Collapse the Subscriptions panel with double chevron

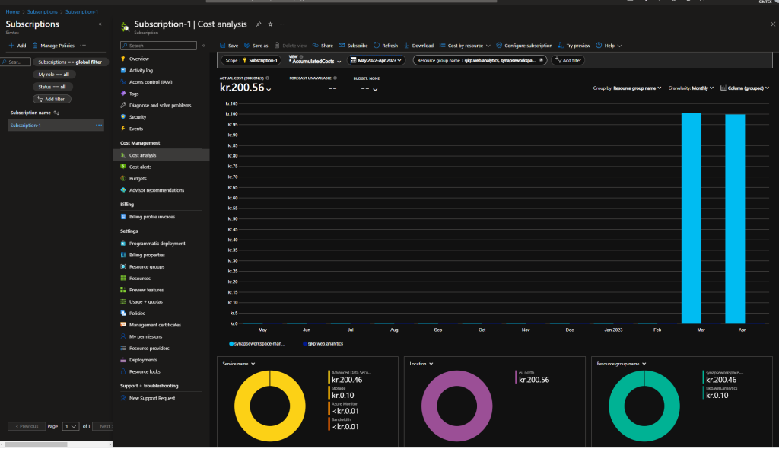[100, 24]
